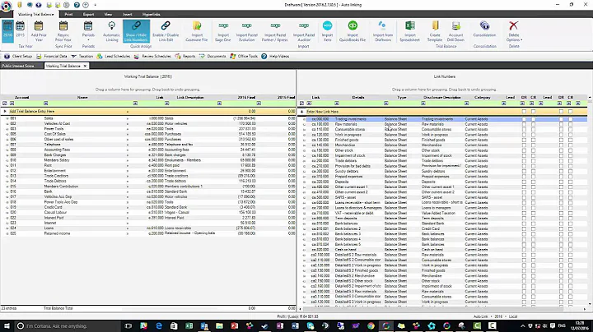Image resolution: width=593 pixels, height=332 pixels.
Task: Open the Windows Start menu
Action: click(x=7, y=326)
